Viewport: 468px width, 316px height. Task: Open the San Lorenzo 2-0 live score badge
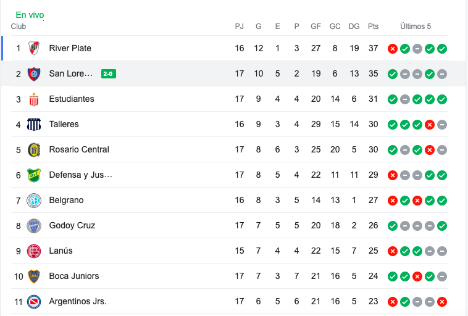[x=108, y=73]
